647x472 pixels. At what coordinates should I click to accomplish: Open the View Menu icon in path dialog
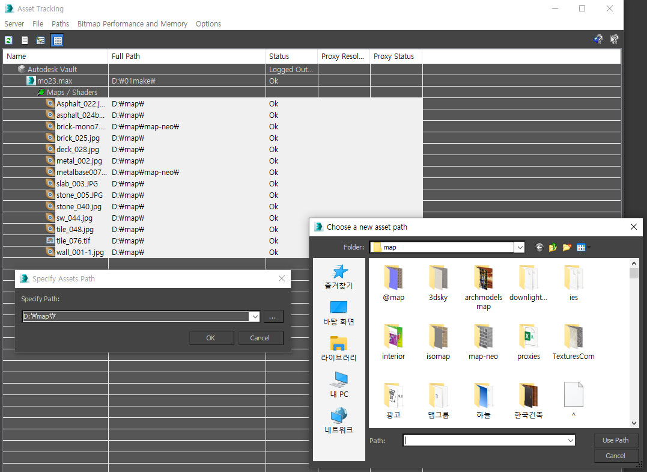(582, 247)
